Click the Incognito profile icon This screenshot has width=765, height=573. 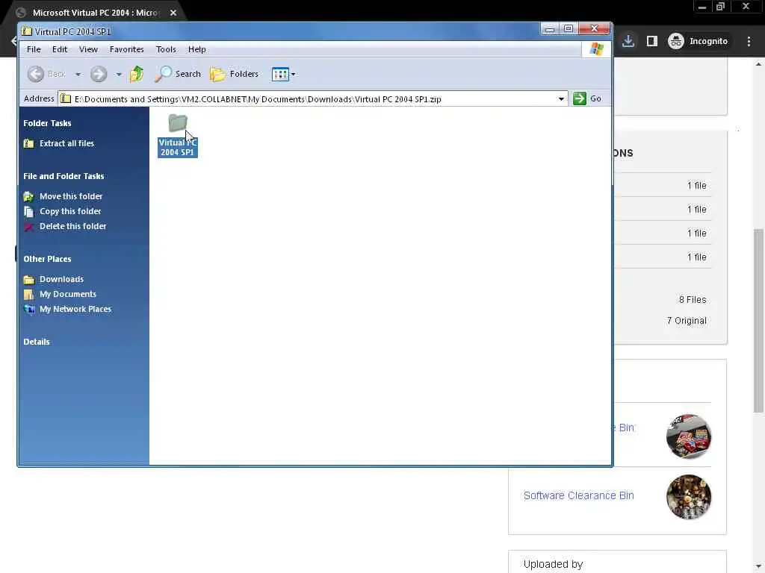(x=675, y=41)
